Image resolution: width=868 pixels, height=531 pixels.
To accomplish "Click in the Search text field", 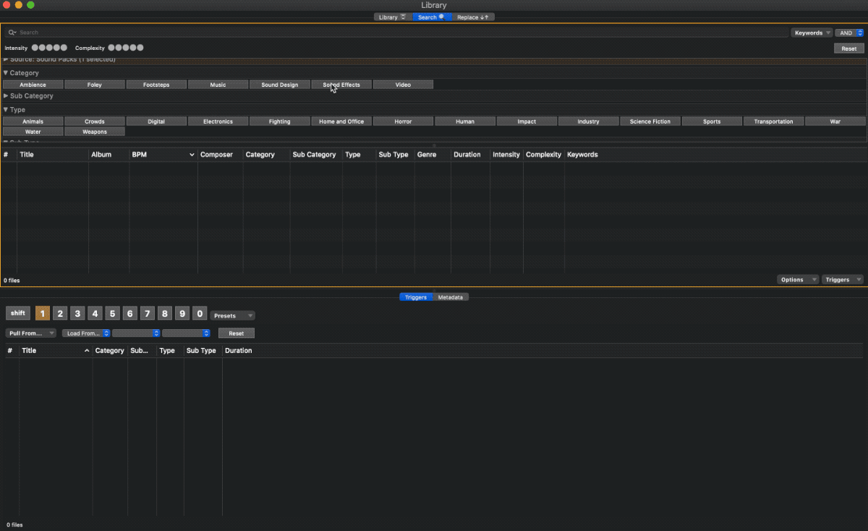I will tap(396, 33).
